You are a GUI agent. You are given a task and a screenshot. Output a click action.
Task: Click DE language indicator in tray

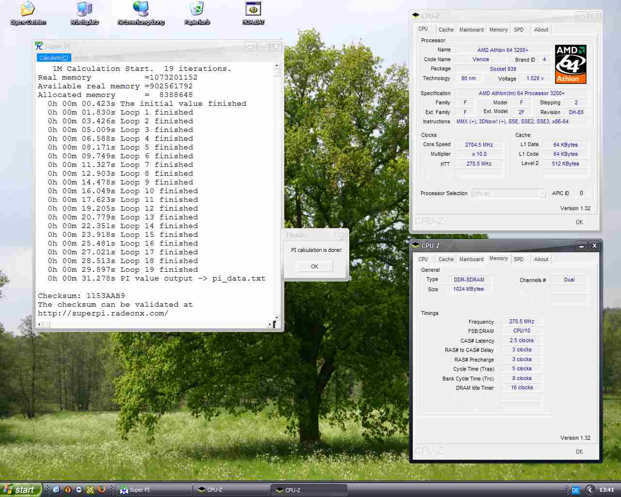(575, 490)
